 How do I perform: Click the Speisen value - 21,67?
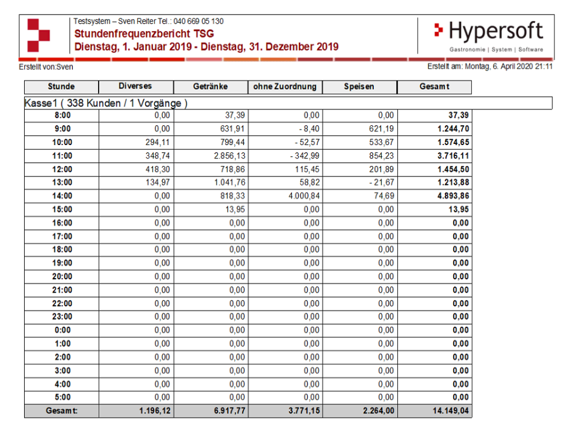coord(382,182)
